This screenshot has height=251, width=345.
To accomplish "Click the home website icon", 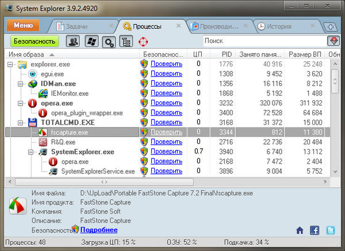I will pos(300,230).
